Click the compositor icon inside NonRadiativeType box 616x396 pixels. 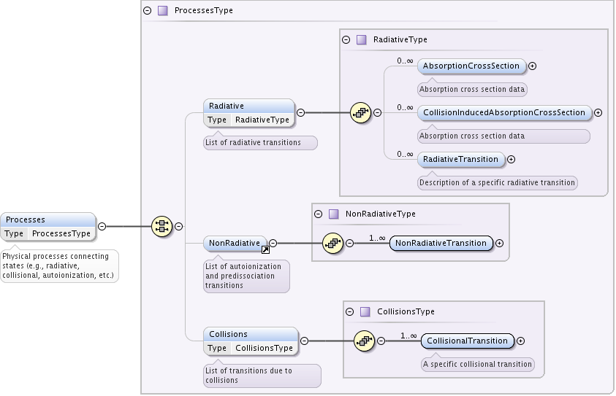tap(332, 243)
